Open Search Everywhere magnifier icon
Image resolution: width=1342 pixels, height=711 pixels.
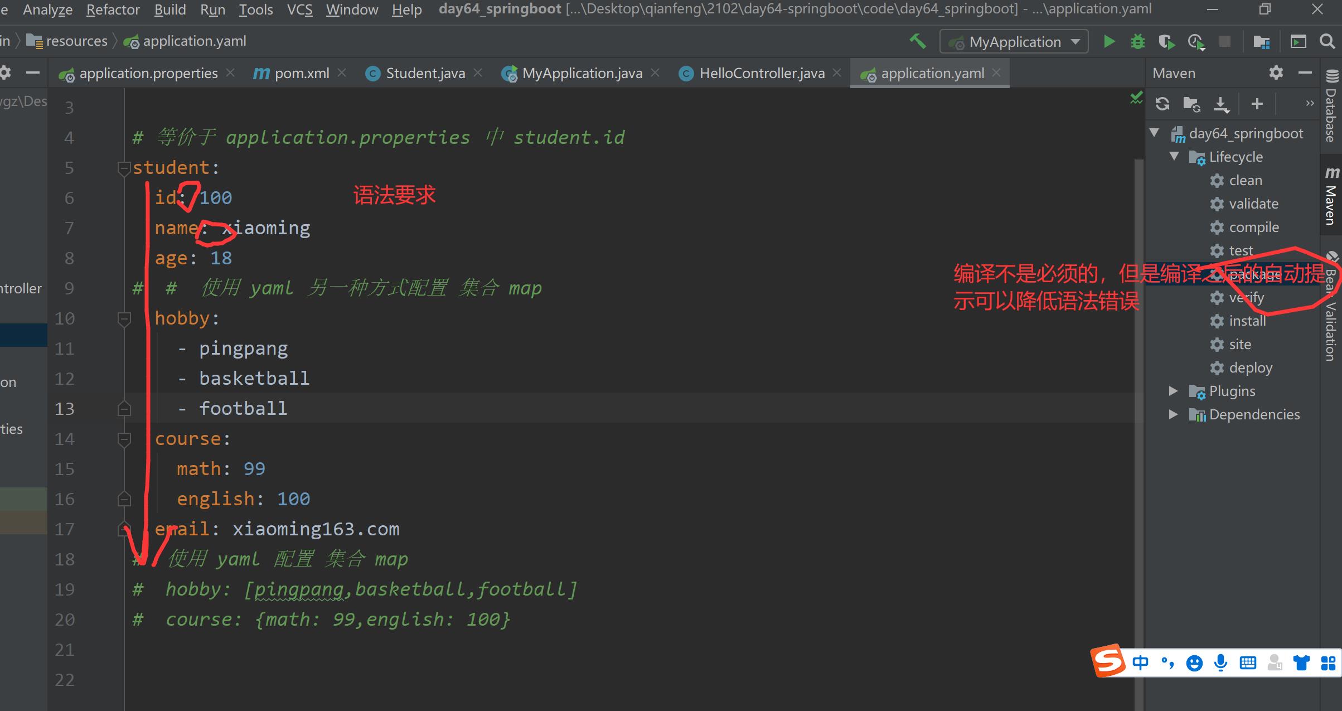click(1328, 42)
